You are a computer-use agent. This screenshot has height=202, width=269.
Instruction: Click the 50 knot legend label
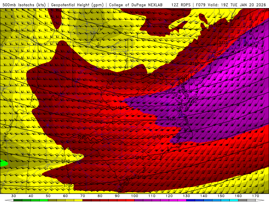tap(48, 196)
